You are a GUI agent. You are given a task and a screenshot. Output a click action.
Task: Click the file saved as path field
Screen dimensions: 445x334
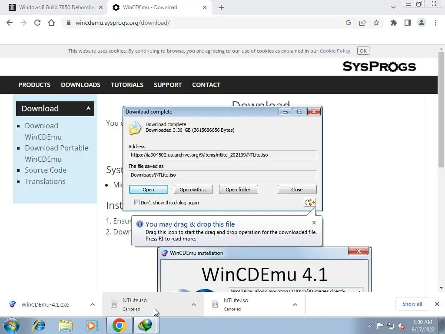click(222, 175)
